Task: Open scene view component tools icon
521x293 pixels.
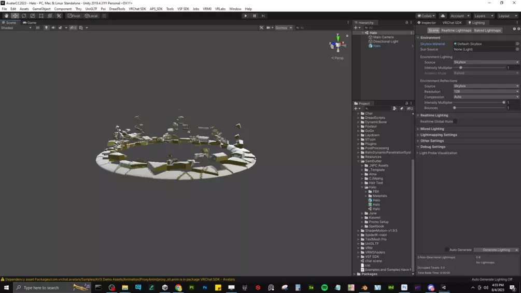Action: (261, 28)
